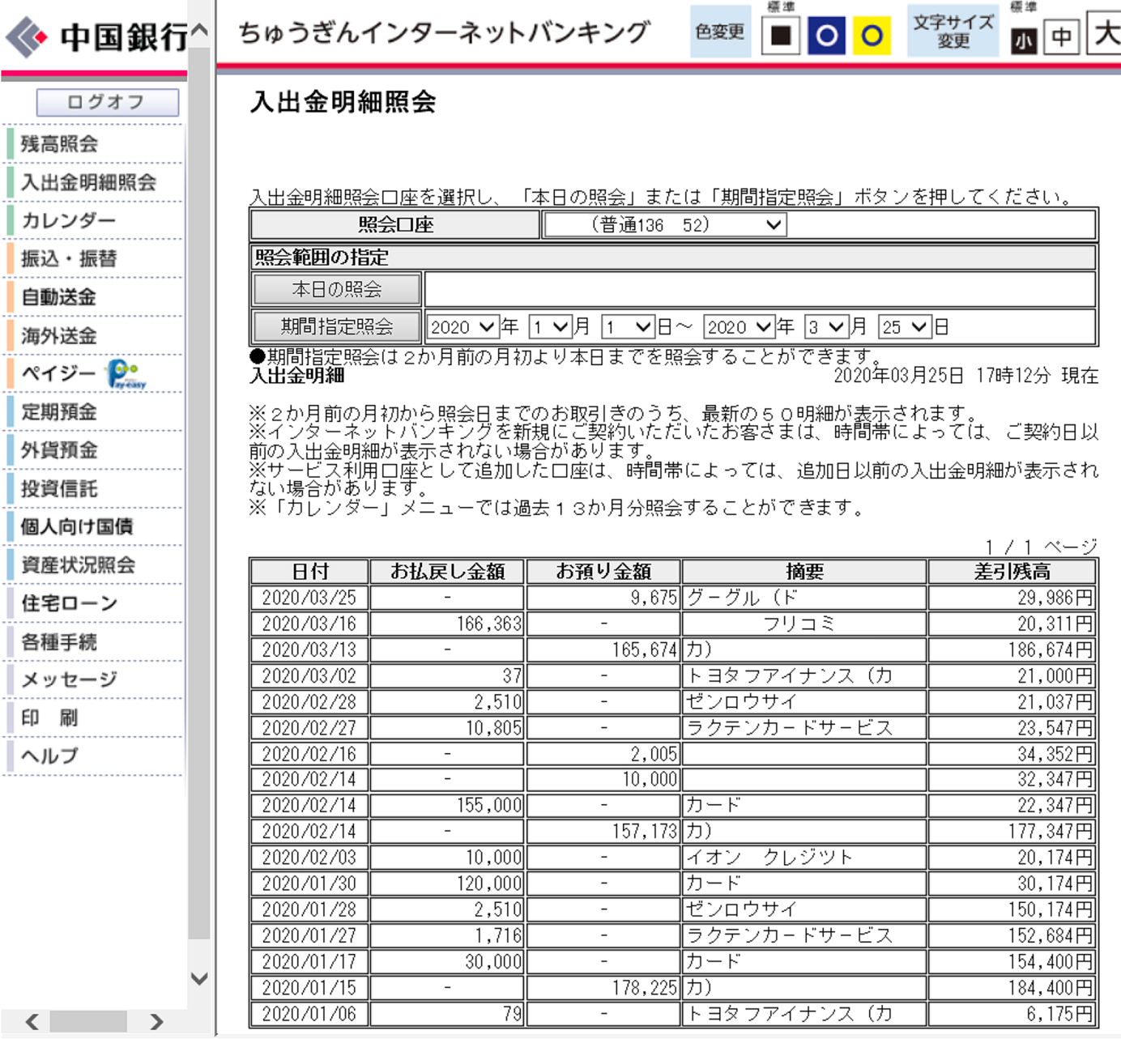Click the ログオフ button
1121x1039 pixels.
tap(107, 102)
